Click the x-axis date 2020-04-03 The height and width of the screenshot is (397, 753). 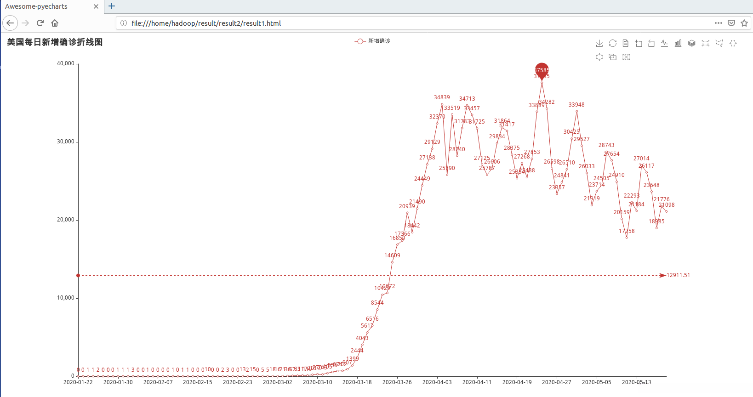[437, 382]
